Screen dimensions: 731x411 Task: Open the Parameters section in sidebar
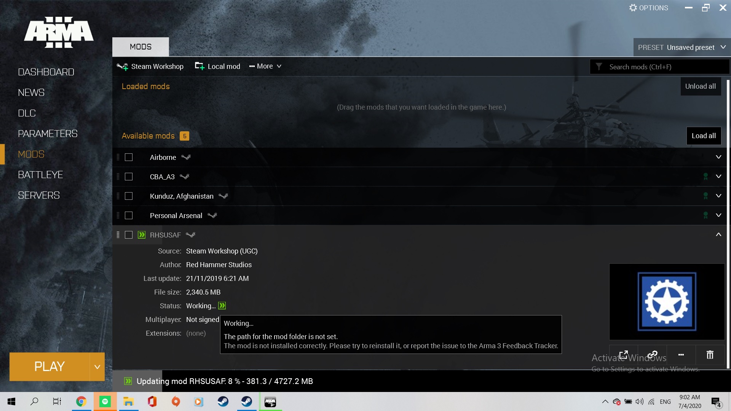click(48, 134)
